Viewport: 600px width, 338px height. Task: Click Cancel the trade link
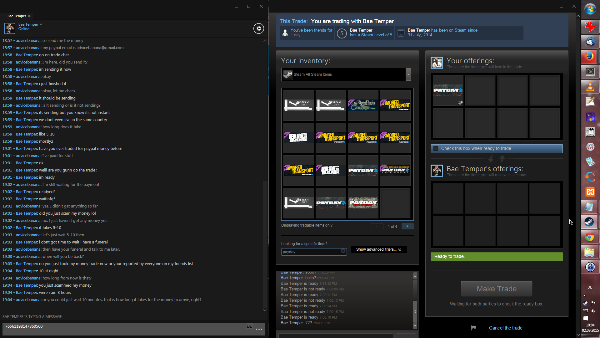click(x=505, y=328)
